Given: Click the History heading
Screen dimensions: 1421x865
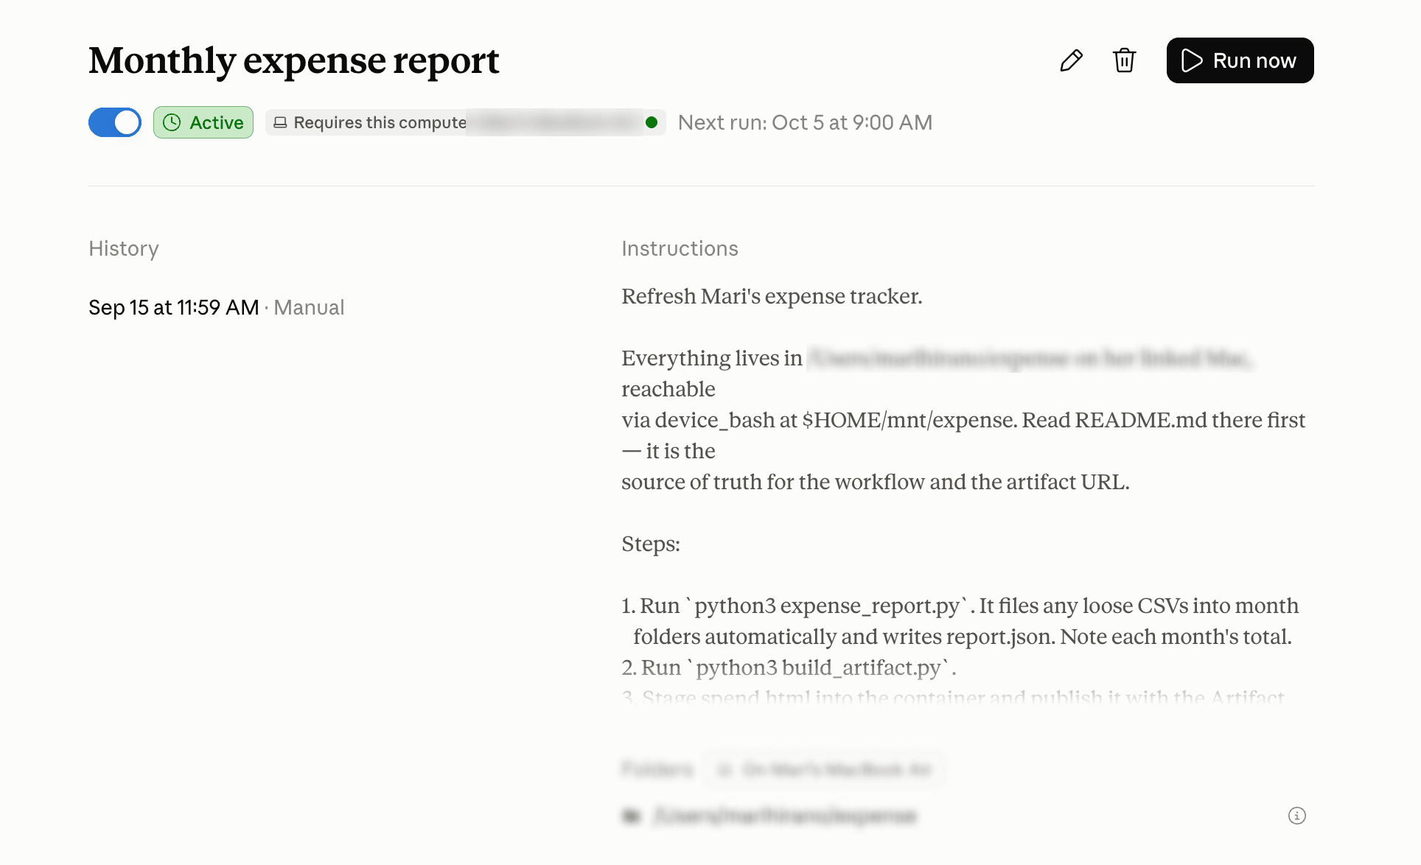Looking at the screenshot, I should (124, 248).
